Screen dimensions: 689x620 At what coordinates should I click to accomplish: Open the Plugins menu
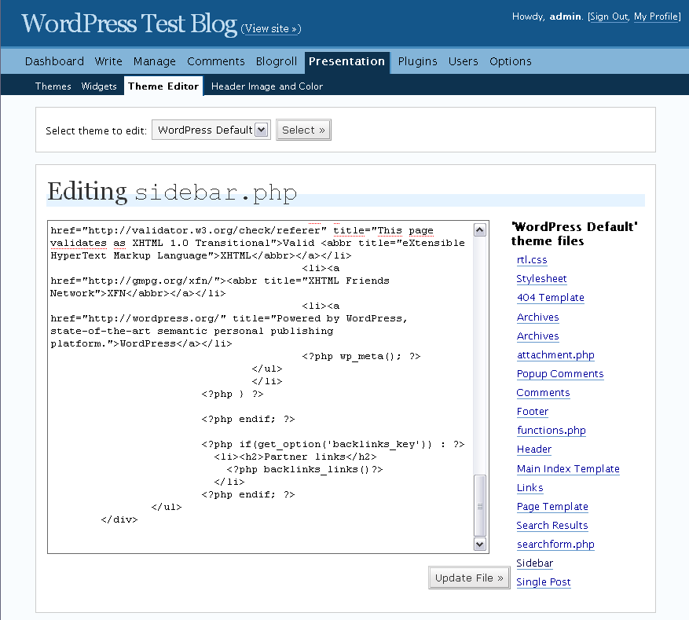click(417, 61)
